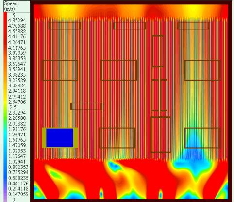This screenshot has width=234, height=202.
Task: Select the top-left thin outlined rectangle
Action: coord(65,26)
